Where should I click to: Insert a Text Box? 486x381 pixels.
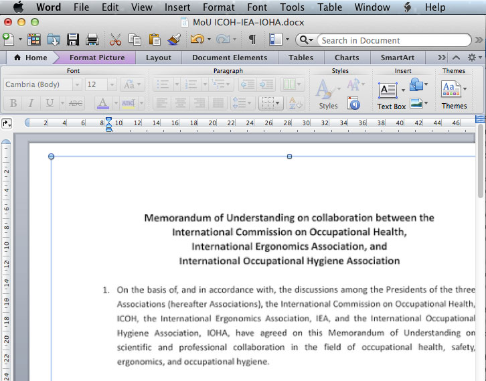coord(388,91)
